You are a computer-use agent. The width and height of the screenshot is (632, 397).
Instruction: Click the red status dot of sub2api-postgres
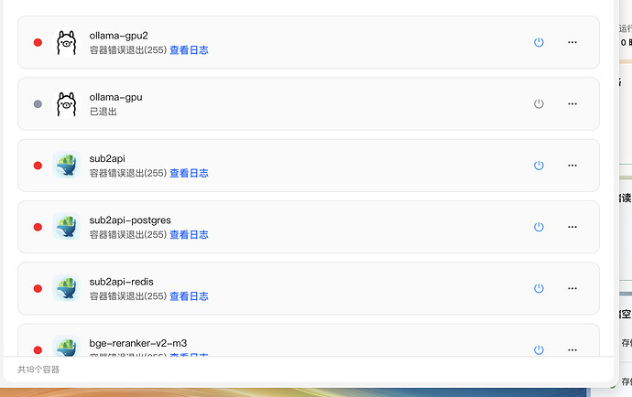38,227
